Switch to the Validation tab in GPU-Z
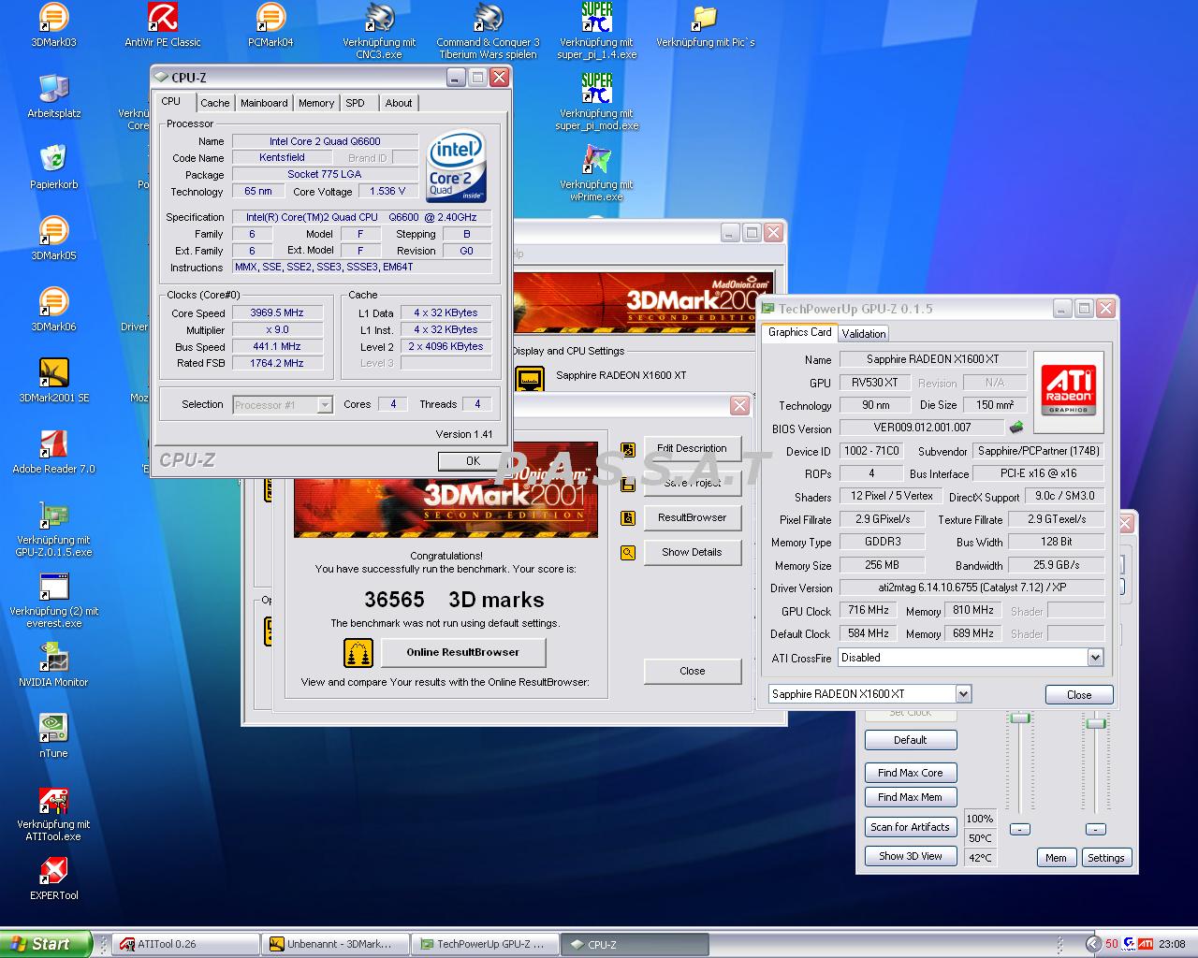 (x=863, y=333)
